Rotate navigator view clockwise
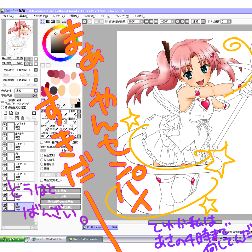Viewport: 252px width, 252px height. coord(31,64)
